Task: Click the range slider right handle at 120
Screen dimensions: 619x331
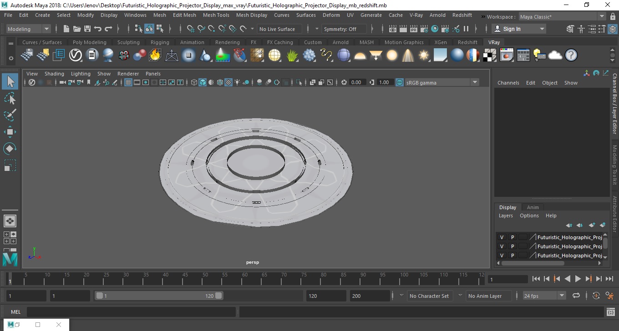Action: click(x=218, y=296)
